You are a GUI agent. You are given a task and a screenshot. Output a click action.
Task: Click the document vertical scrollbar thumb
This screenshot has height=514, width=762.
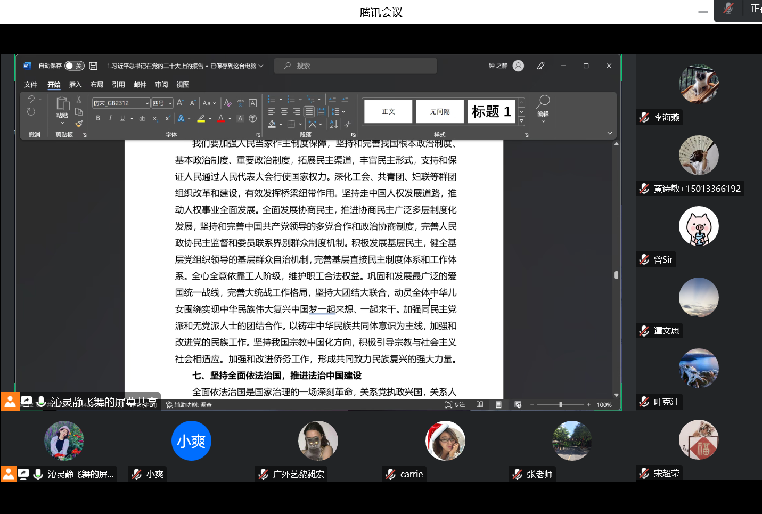[616, 275]
